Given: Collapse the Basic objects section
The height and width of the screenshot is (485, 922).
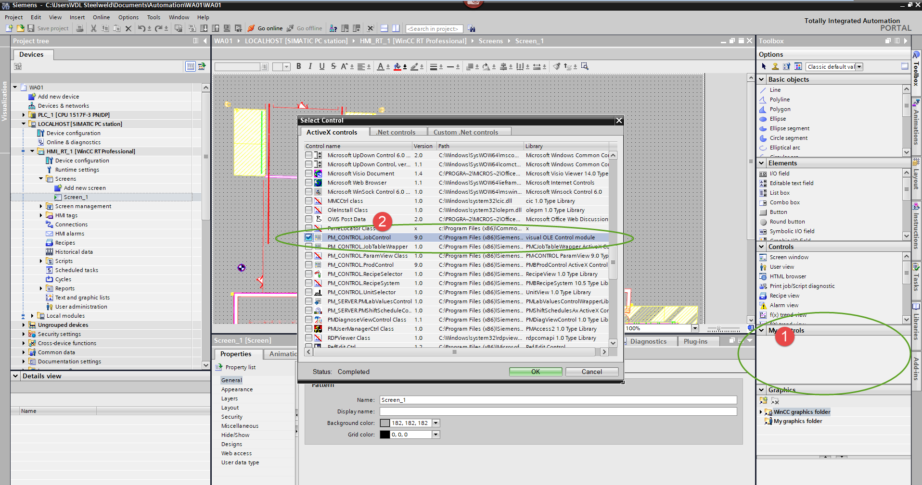Looking at the screenshot, I should [761, 79].
